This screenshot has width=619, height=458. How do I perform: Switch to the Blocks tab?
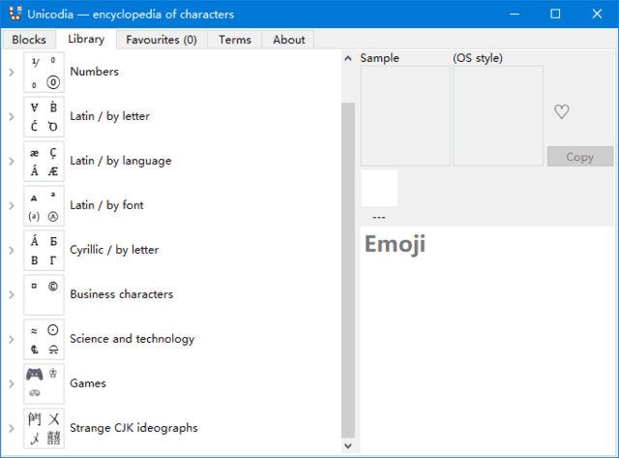coord(29,40)
